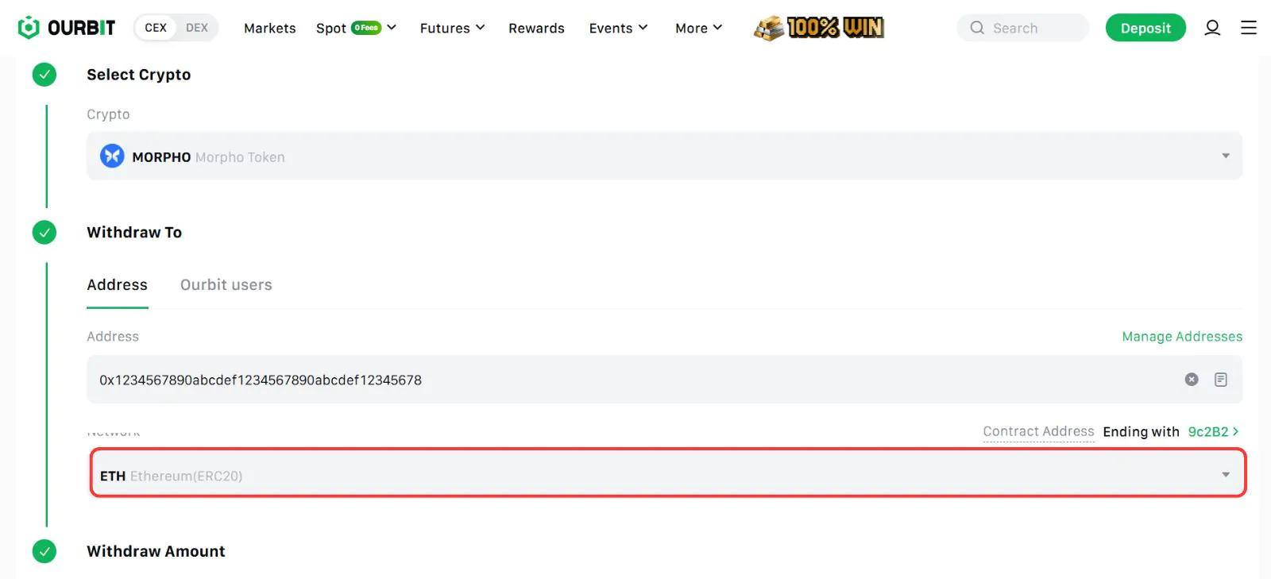The height and width of the screenshot is (579, 1271).
Task: Open the Manage Addresses link
Action: click(1181, 337)
